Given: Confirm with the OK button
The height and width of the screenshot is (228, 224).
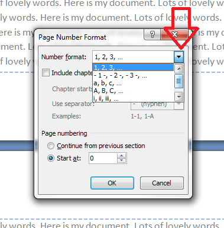Looking at the screenshot, I should [112, 183].
